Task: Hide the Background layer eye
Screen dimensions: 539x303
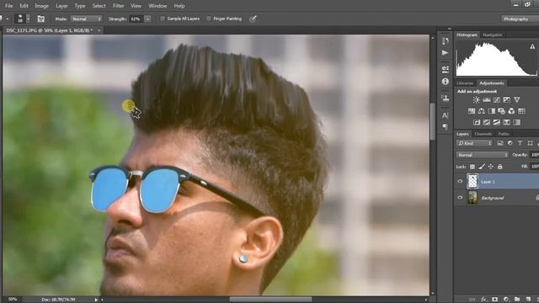Action: coord(460,198)
